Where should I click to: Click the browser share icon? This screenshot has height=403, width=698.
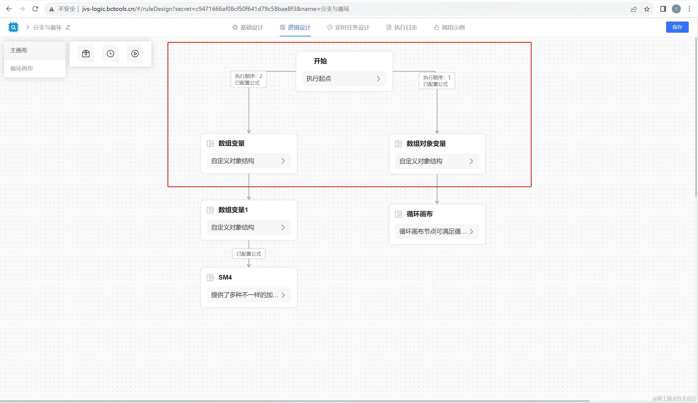point(633,9)
